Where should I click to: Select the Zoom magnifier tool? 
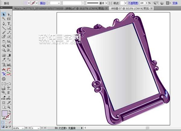(9, 107)
